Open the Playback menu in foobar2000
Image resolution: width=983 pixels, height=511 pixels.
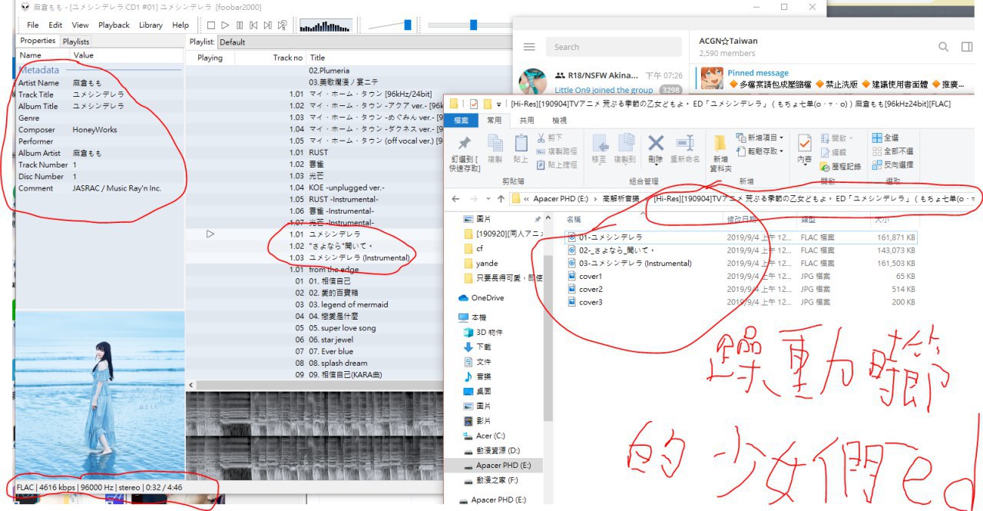(x=114, y=25)
